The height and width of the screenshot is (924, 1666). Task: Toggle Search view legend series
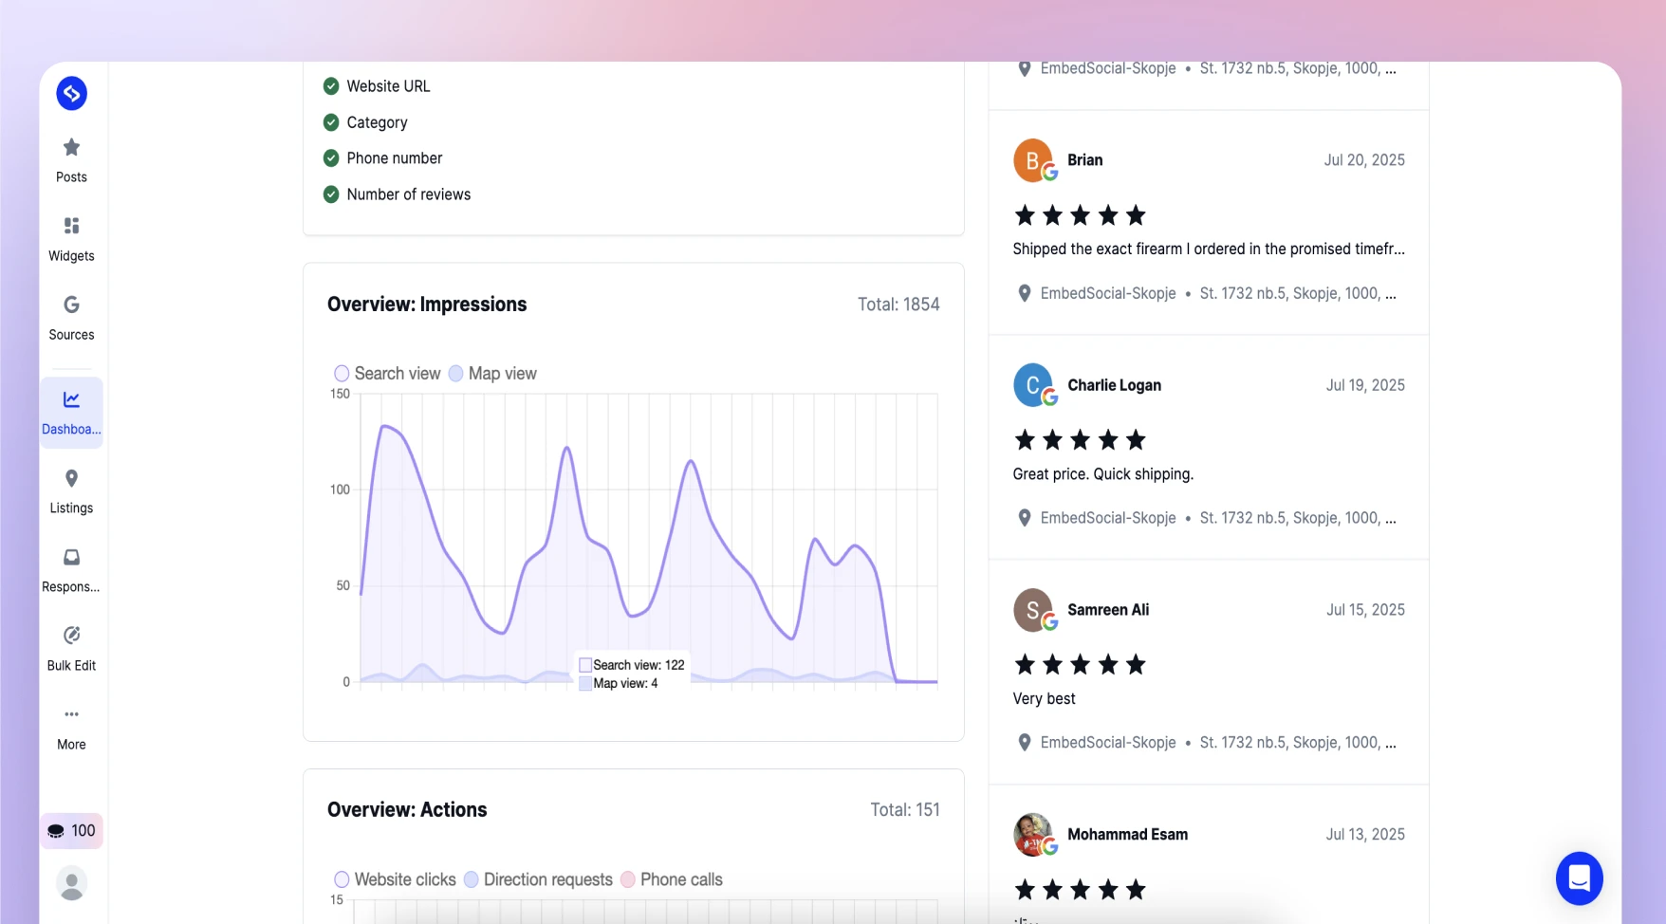[387, 374]
